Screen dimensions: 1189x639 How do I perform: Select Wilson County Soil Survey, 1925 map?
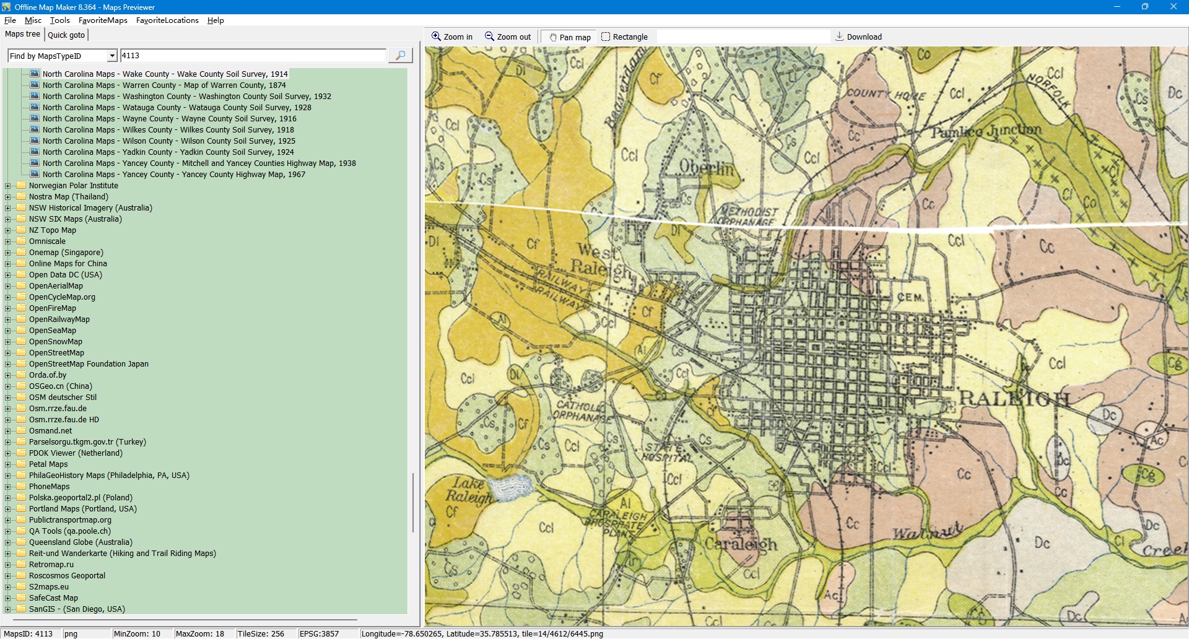168,141
